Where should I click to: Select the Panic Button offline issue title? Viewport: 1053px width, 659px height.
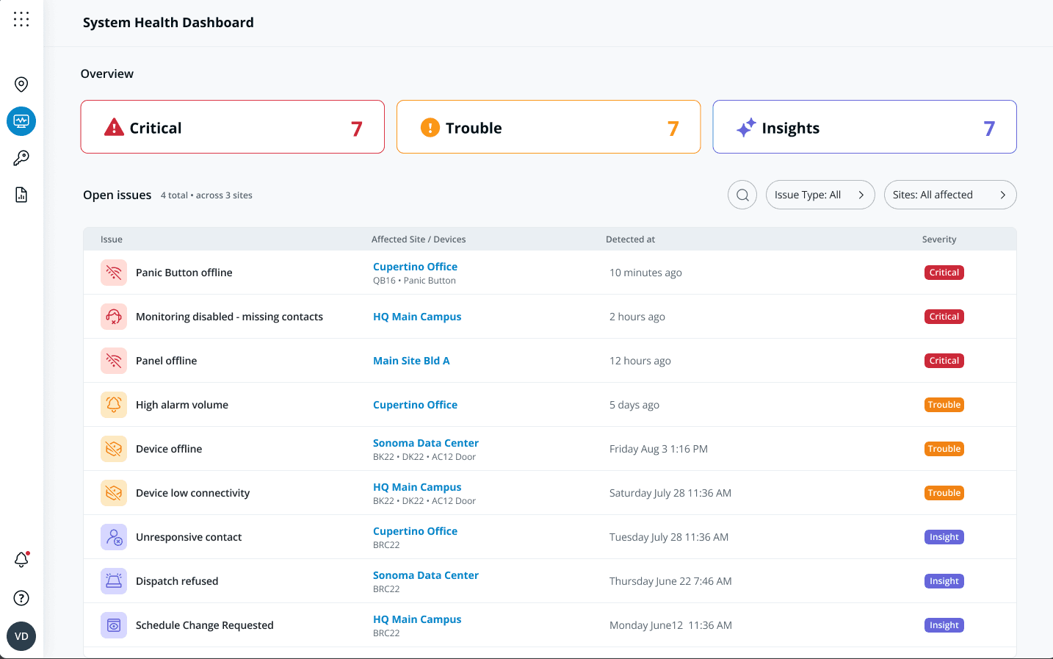pyautogui.click(x=184, y=273)
